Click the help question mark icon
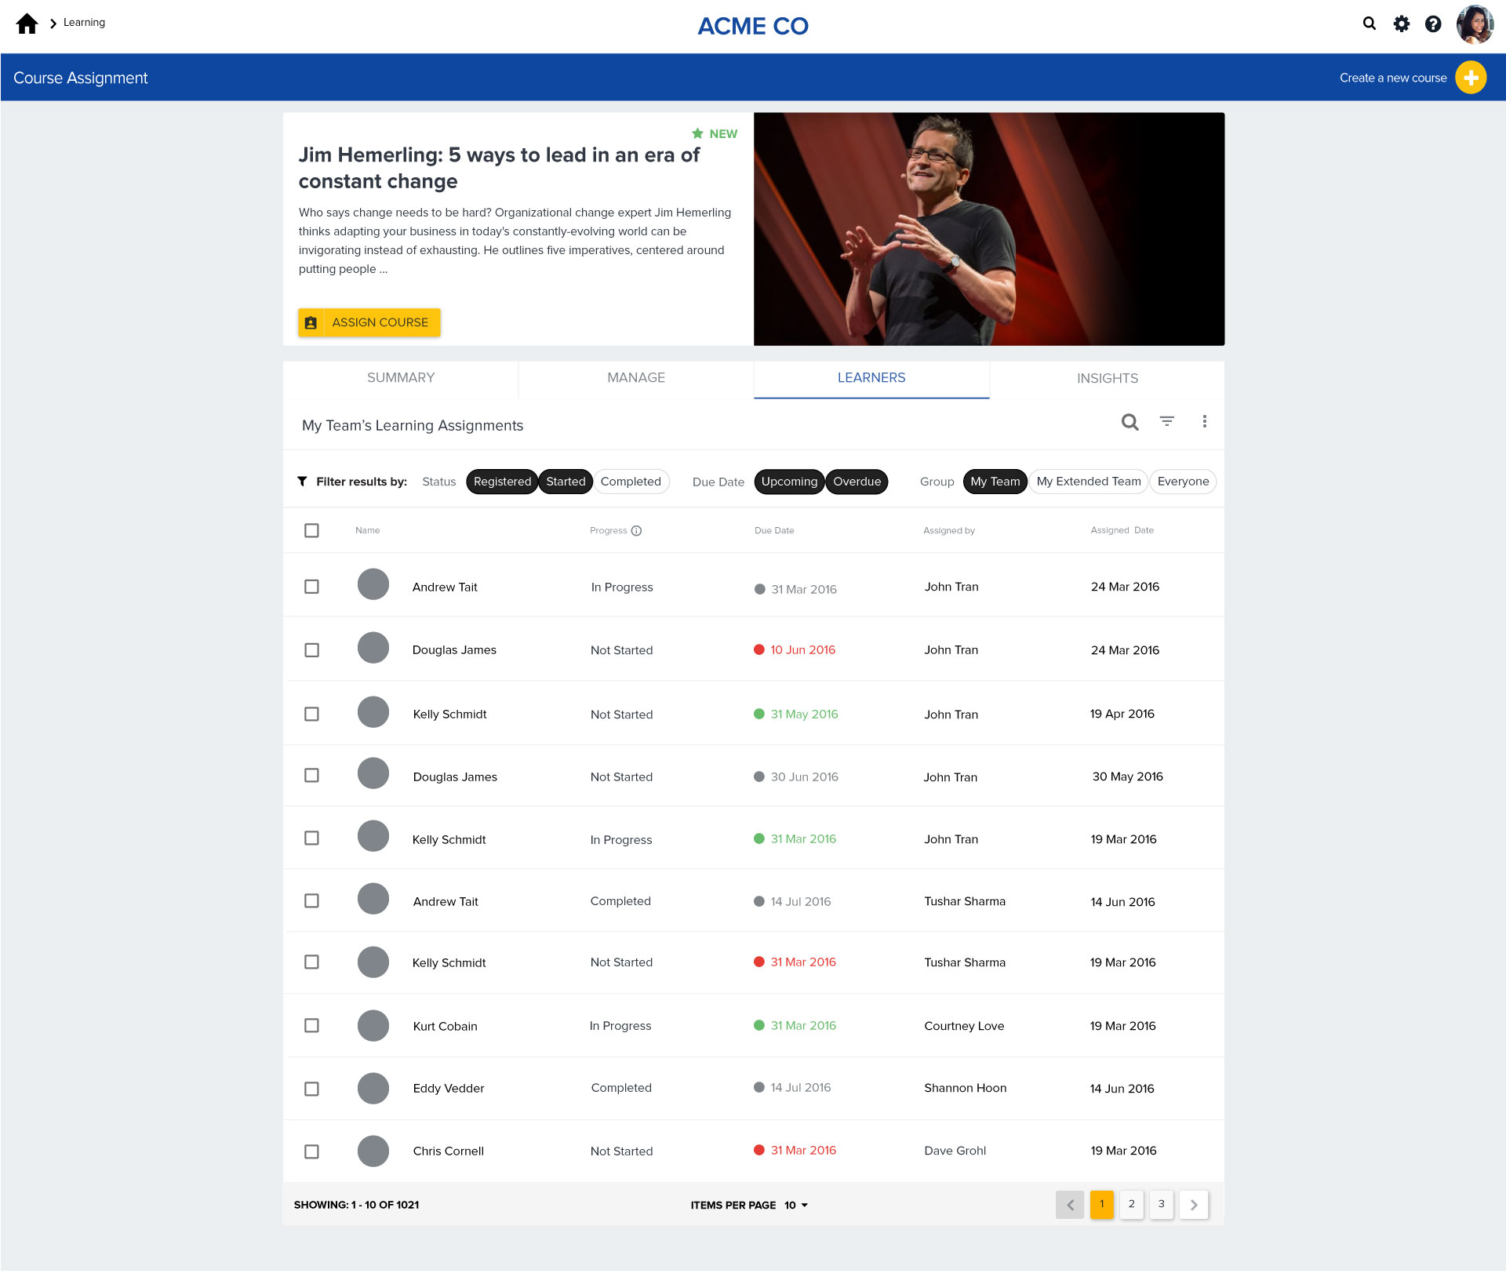This screenshot has width=1506, height=1273. pyautogui.click(x=1433, y=24)
